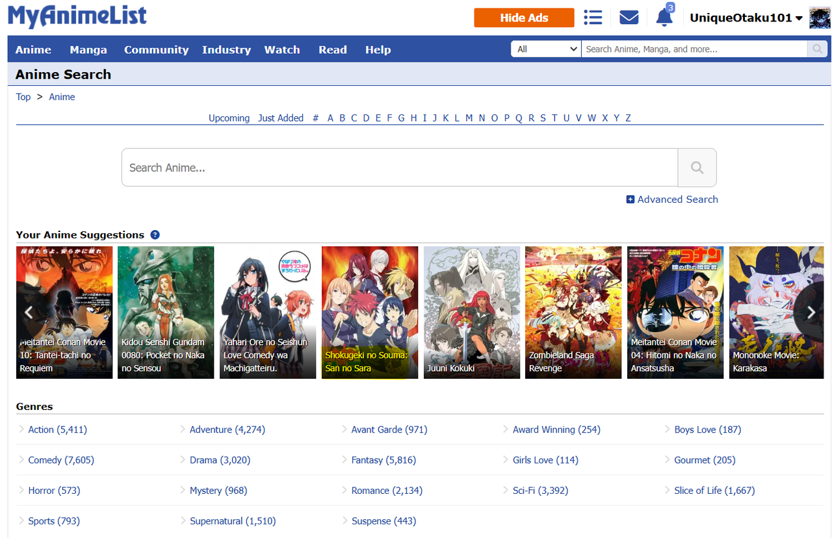Screen dimensions: 832x538
Task: Click the # alphabet filter link
Action: pyautogui.click(x=316, y=118)
